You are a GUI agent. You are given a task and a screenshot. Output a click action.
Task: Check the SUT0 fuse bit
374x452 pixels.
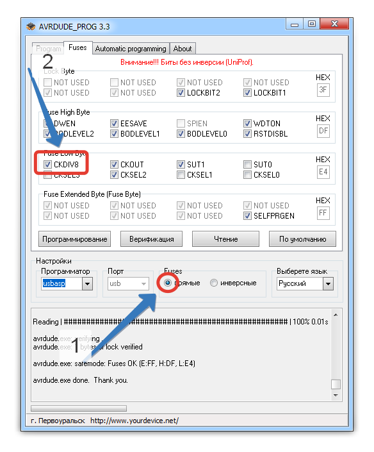[247, 165]
